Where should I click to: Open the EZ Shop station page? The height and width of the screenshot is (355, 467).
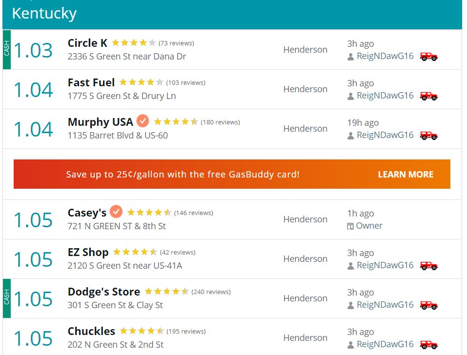tap(88, 252)
